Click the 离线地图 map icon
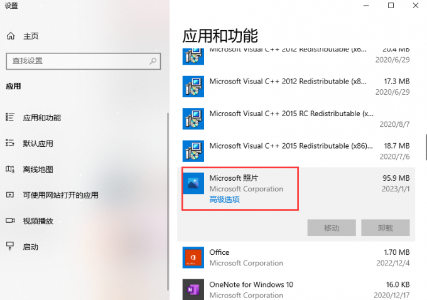Image resolution: width=427 pixels, height=300 pixels. pos(10,169)
